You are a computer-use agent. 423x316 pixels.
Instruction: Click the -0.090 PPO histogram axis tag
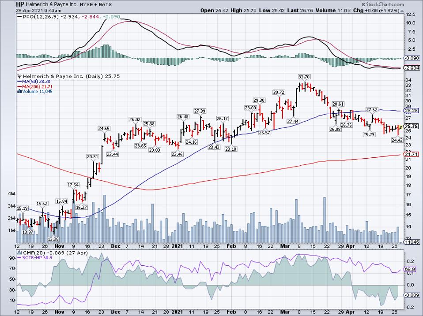pyautogui.click(x=412, y=58)
